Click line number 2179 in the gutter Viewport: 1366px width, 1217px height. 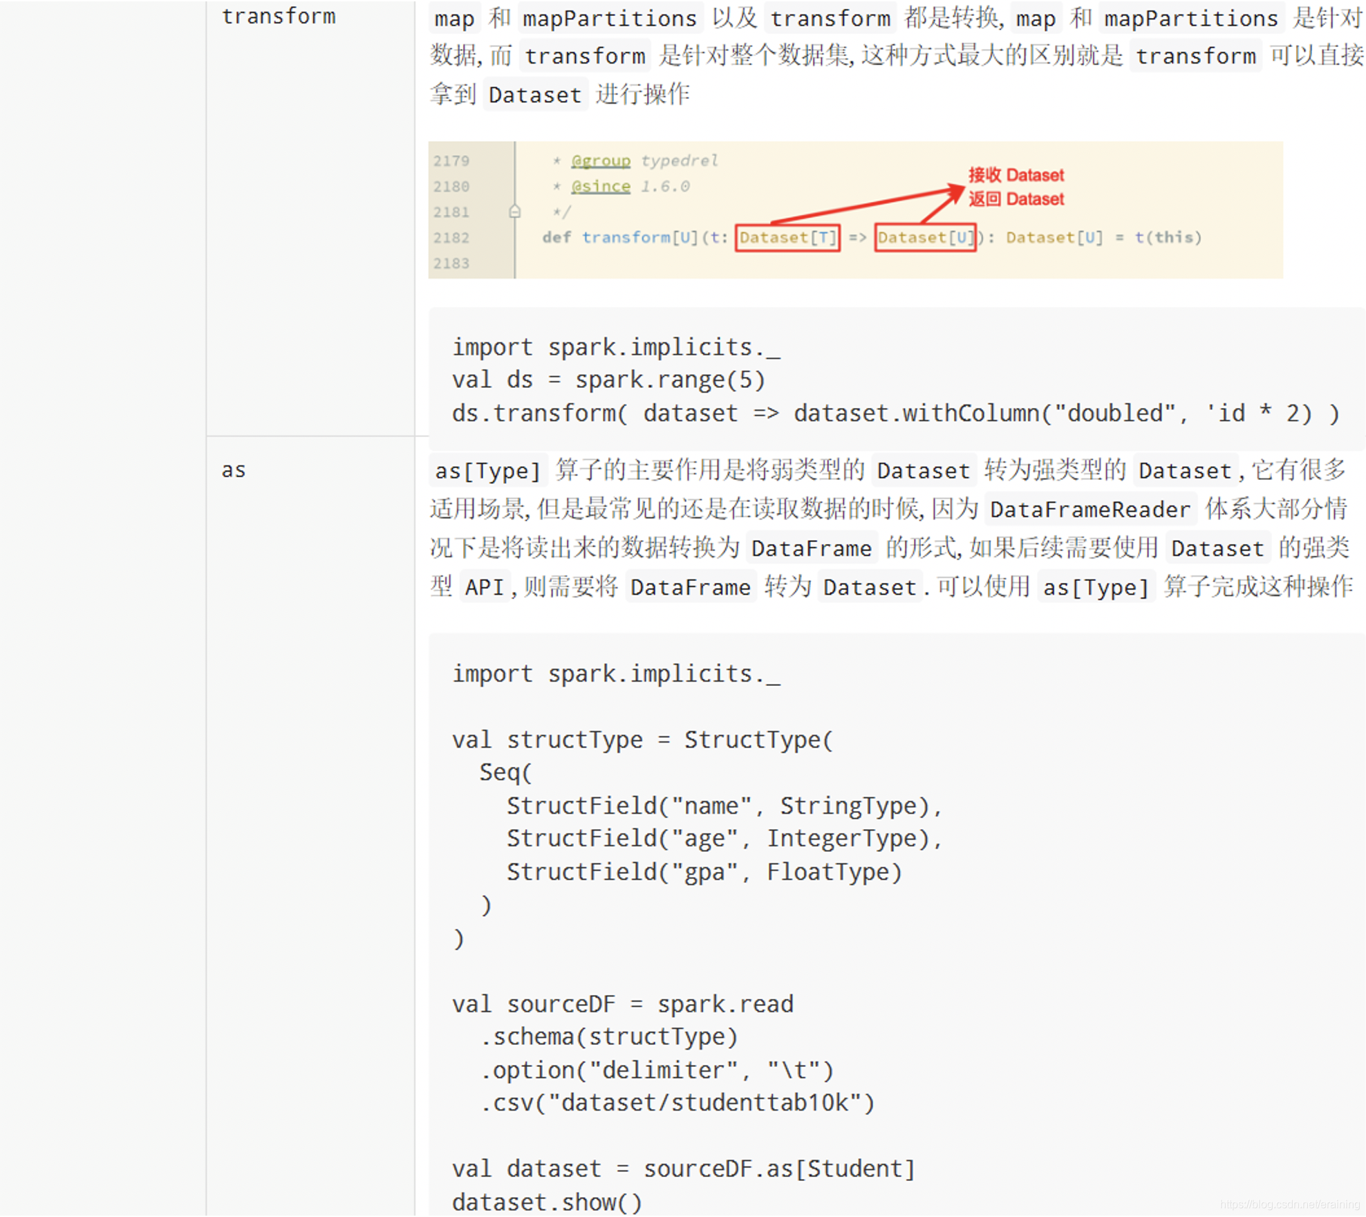(451, 160)
